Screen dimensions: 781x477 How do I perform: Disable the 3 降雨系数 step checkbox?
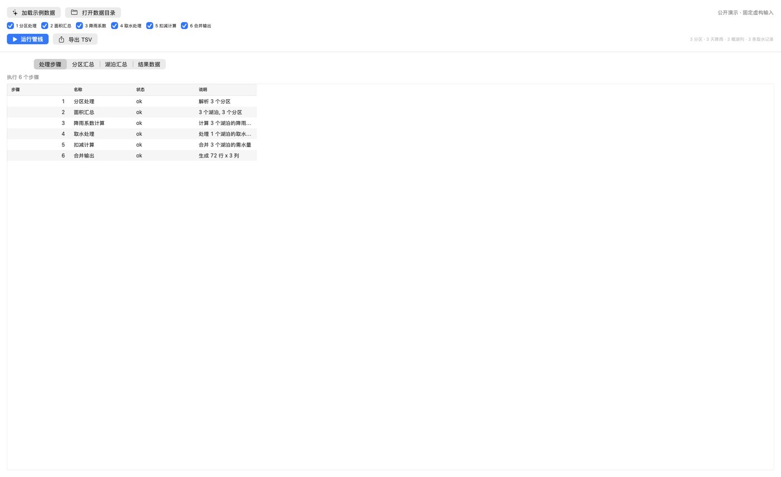click(x=79, y=26)
